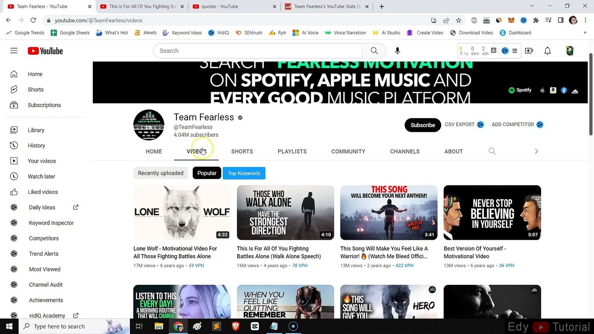Open the Windows Start menu
The image size is (594, 334).
point(9,326)
